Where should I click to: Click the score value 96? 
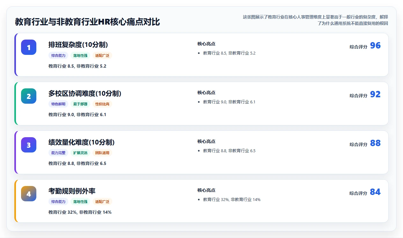click(x=375, y=46)
